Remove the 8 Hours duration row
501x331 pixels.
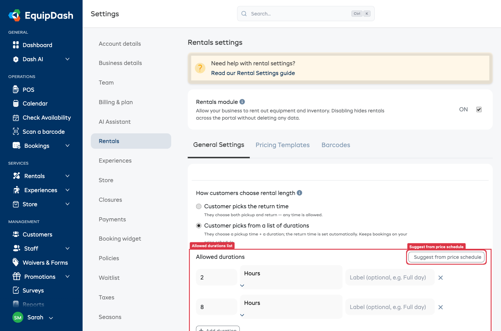pyautogui.click(x=440, y=307)
